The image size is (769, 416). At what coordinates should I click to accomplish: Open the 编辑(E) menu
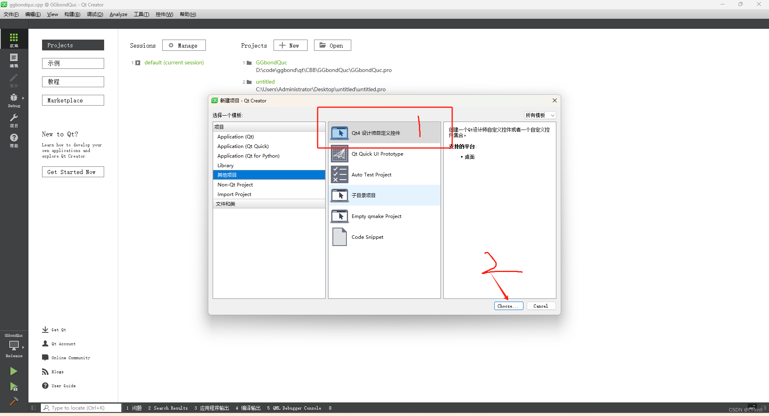33,14
